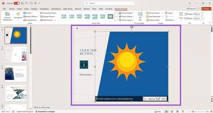Click the Compress Pictures command
Viewport: 213px width, 113px height.
[x=48, y=13]
